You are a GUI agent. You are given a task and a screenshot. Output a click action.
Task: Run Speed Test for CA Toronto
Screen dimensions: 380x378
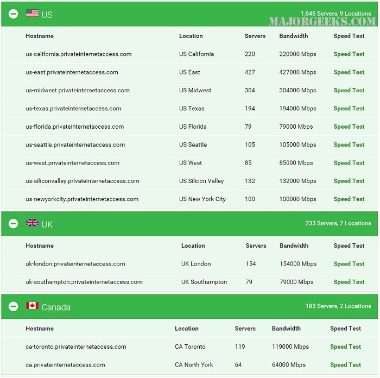345,346
